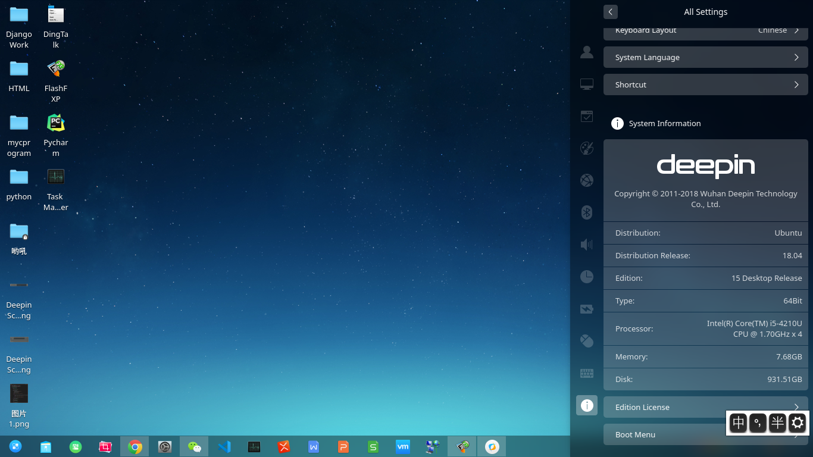Open Personalization paint palette icon
Screen dimensions: 813x457
[587, 148]
